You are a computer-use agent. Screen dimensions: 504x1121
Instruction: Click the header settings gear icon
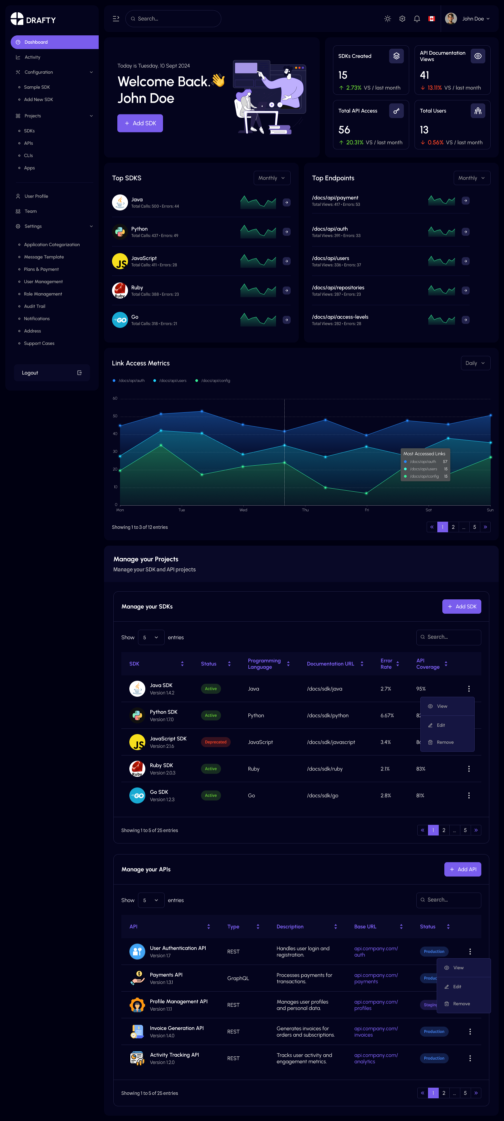click(402, 19)
